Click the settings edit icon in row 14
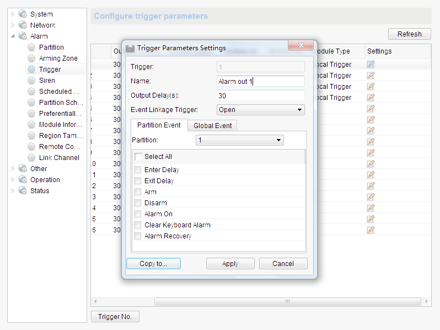This screenshot has width=440, height=330. tap(371, 208)
